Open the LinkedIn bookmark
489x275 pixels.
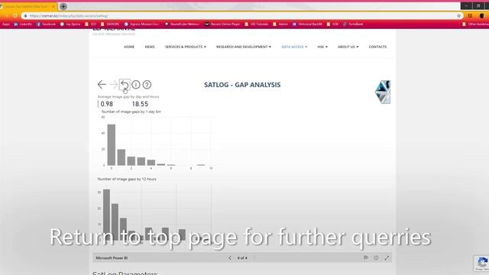(x=23, y=24)
